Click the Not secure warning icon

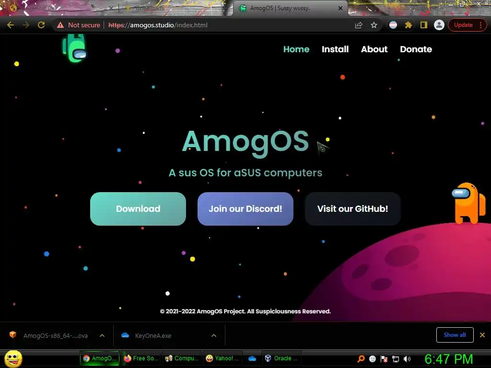60,25
